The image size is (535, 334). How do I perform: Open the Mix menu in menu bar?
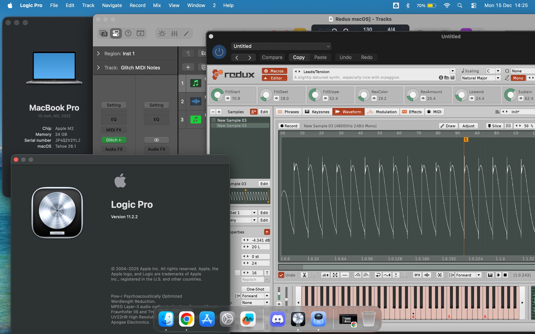point(157,5)
